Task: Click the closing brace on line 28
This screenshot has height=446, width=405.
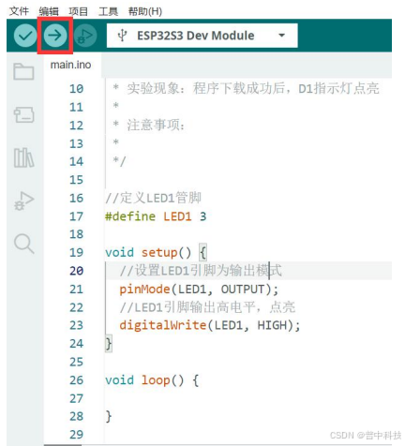Action: tap(109, 416)
